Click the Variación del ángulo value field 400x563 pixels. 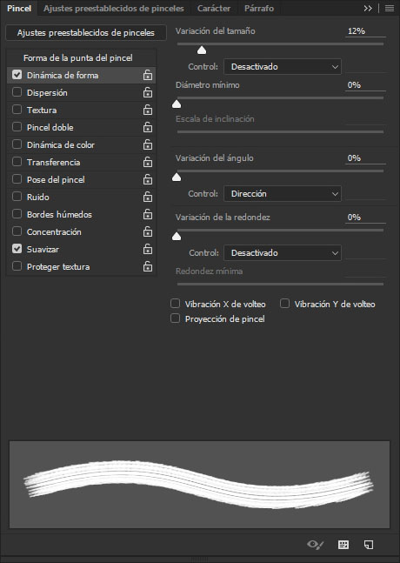(x=365, y=158)
